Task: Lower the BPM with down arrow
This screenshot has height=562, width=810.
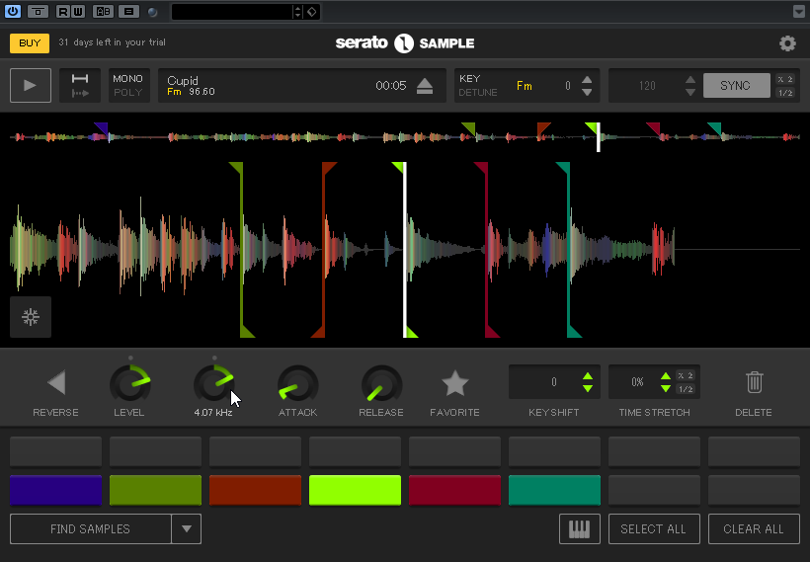Action: point(690,93)
